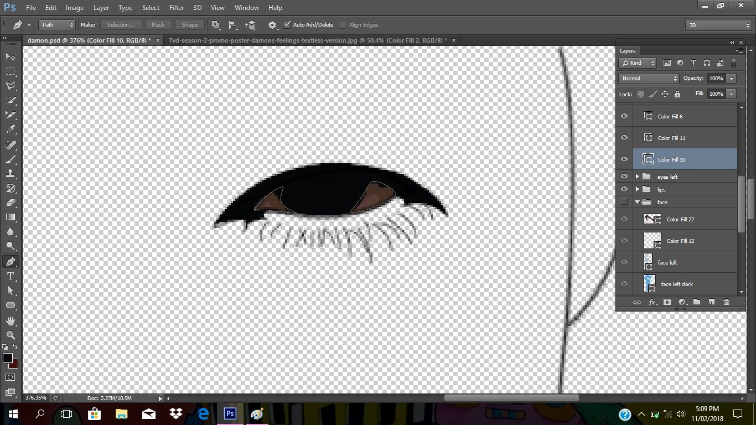Open path arrangement options
Image resolution: width=756 pixels, height=425 pixels.
[x=251, y=25]
